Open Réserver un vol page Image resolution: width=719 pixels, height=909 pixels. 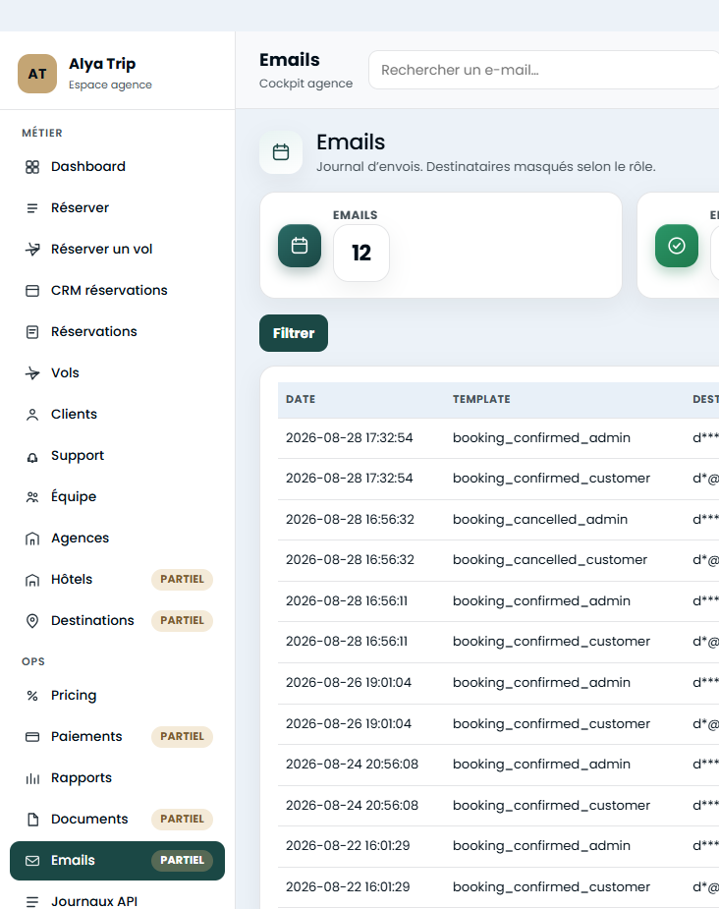coord(117,250)
